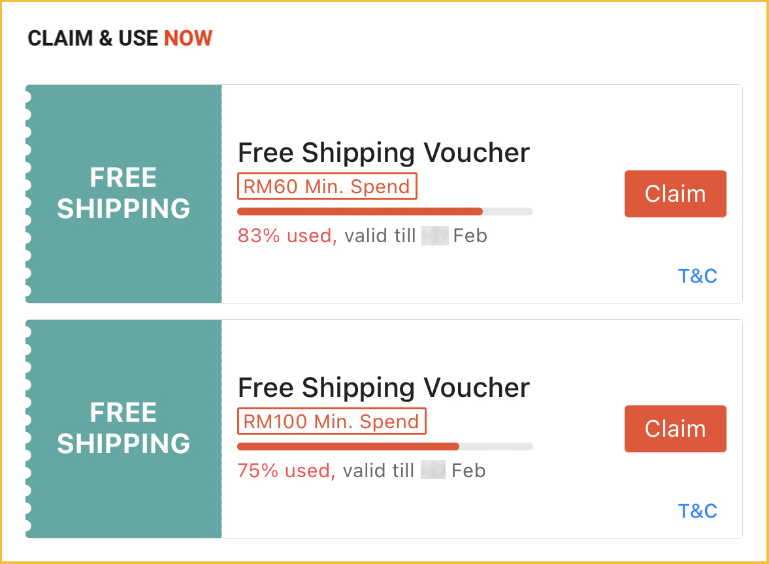Click the '75% used' text
The height and width of the screenshot is (564, 769).
pos(286,471)
